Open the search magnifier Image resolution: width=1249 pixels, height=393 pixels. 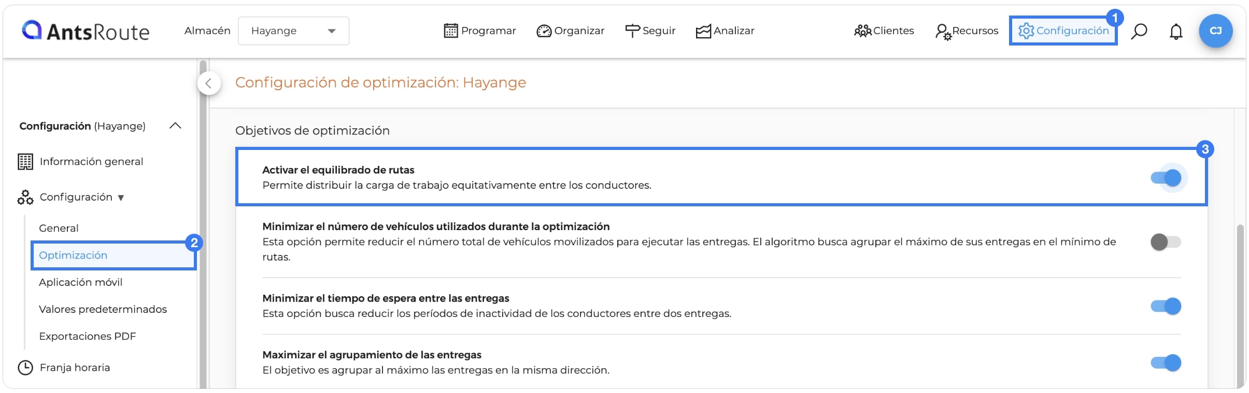pyautogui.click(x=1139, y=32)
